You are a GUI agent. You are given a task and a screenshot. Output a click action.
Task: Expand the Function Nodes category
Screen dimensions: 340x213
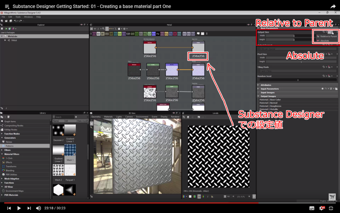2,134
